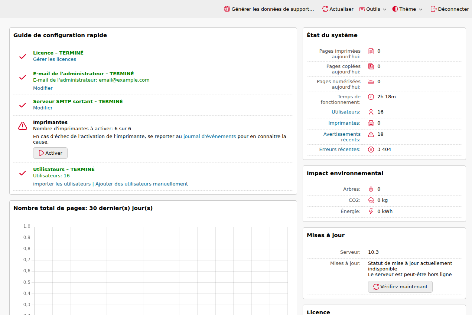Image resolution: width=472 pixels, height=315 pixels.
Task: Click the red refresh arrows icon
Action: (325, 9)
